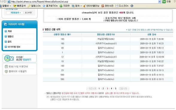Click the round gray settings icon after 디스크On
Viewport: 176px width, 110px height.
tap(132, 6)
